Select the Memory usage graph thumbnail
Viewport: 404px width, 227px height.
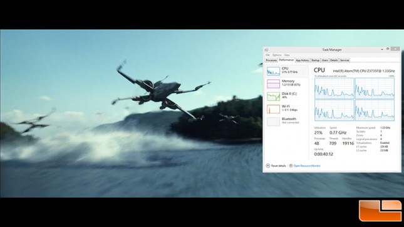coord(273,84)
